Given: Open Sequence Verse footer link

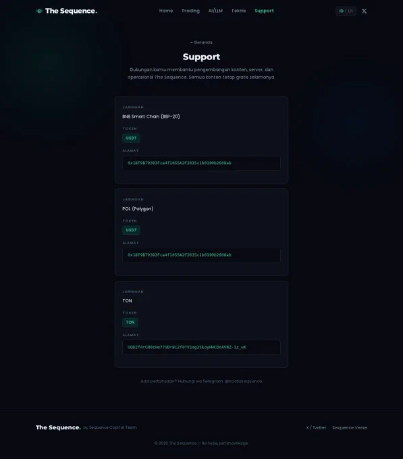Looking at the screenshot, I should (x=350, y=428).
